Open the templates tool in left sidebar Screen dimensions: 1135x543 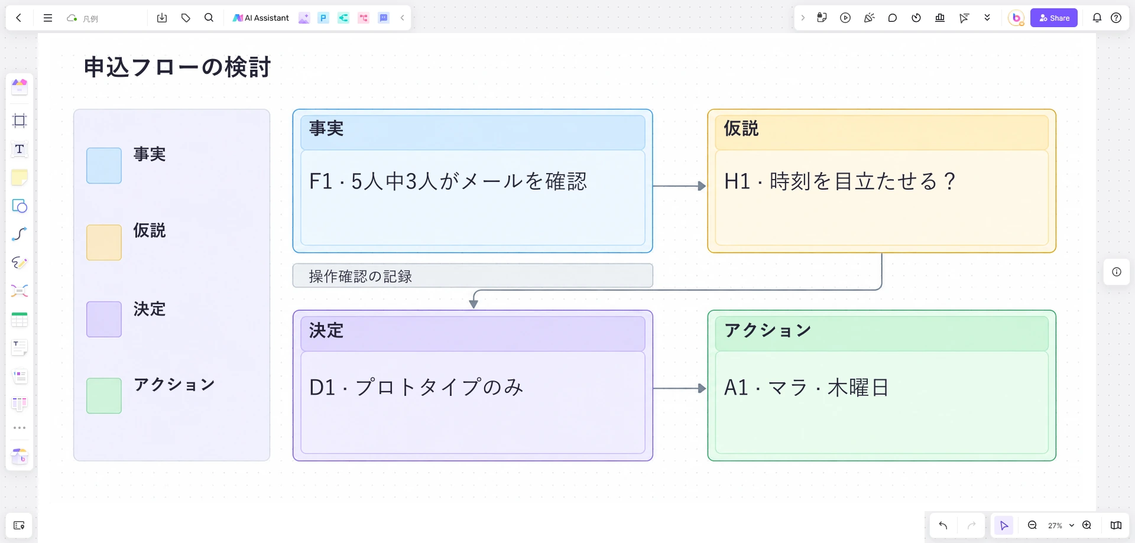(x=20, y=87)
